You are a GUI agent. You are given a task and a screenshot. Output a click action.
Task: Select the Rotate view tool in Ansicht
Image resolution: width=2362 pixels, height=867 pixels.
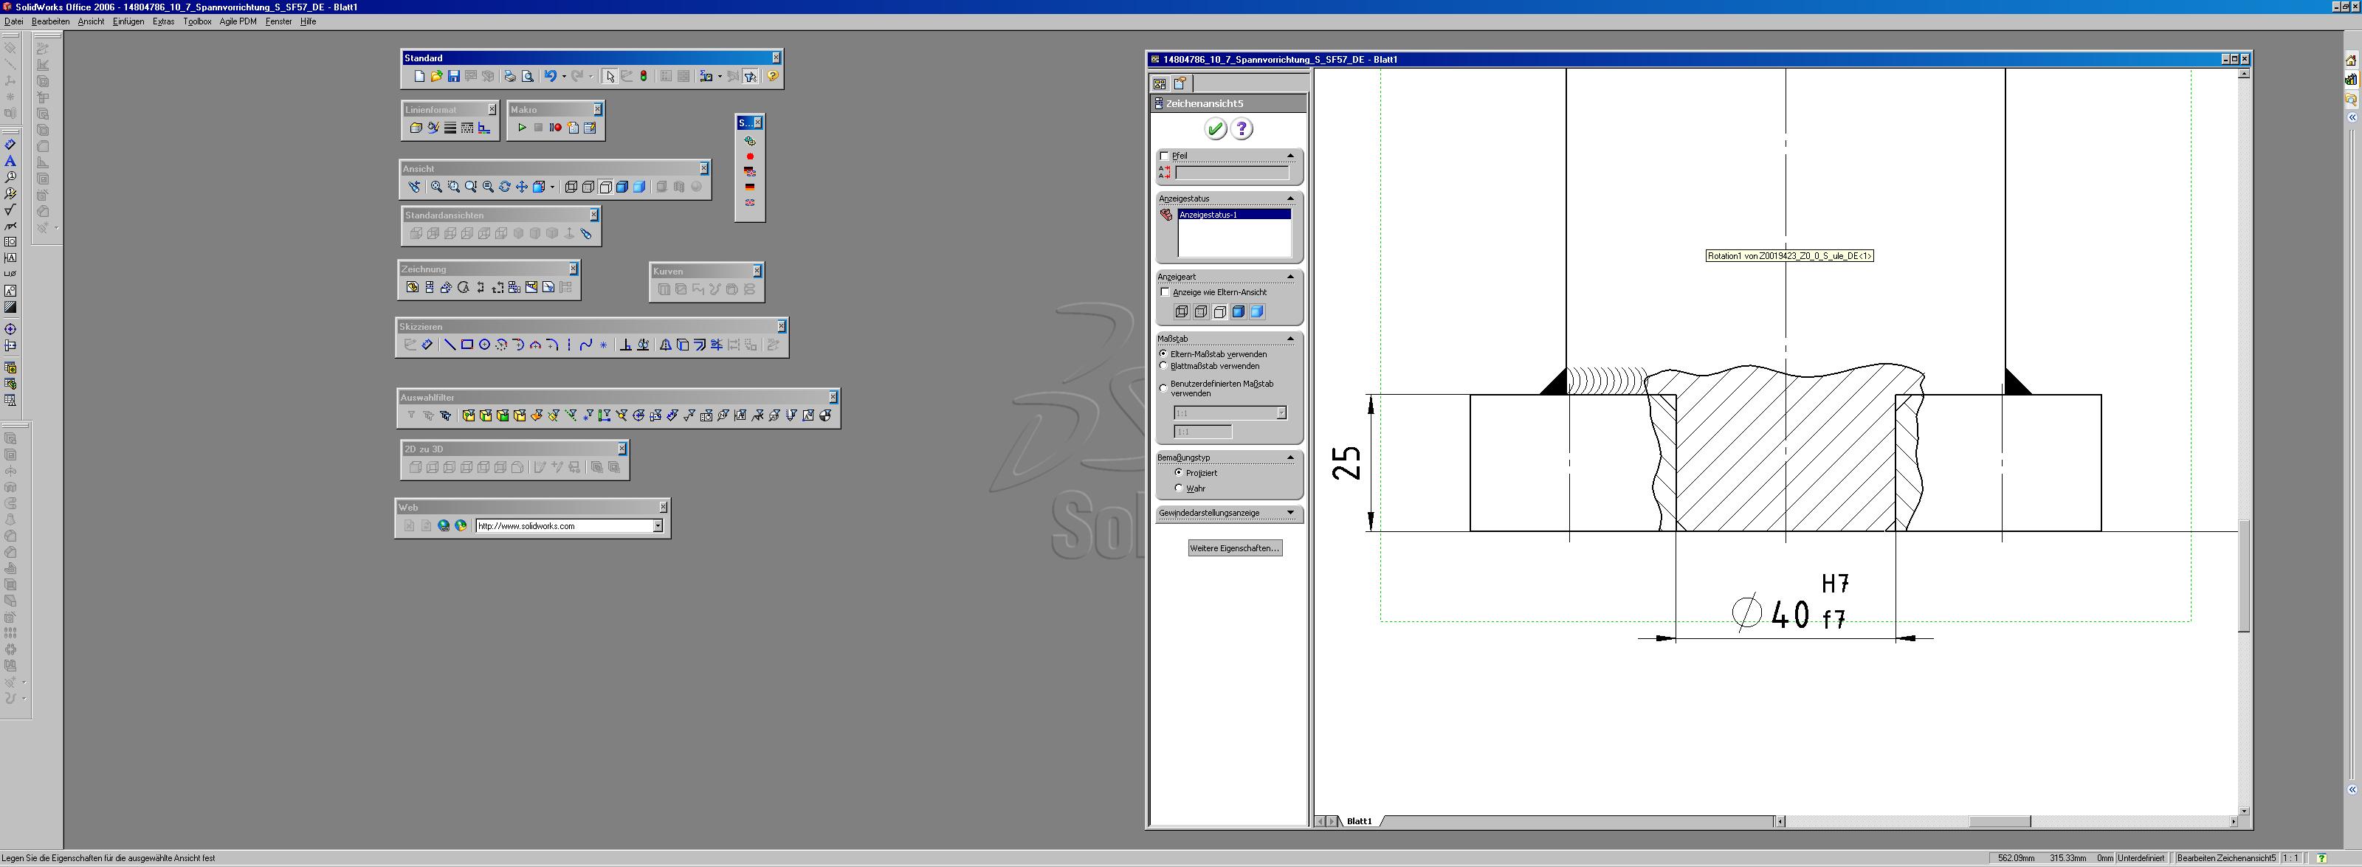coord(504,187)
